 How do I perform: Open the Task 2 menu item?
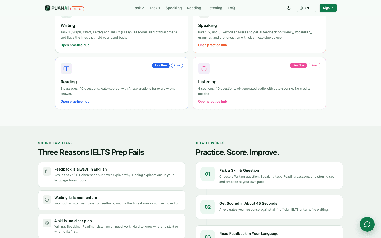coord(138,8)
